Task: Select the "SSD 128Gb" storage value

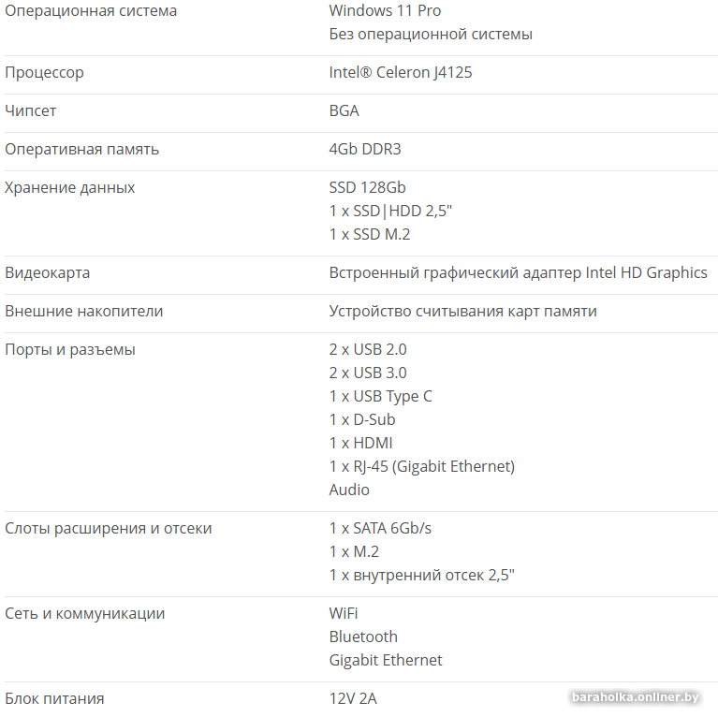Action: [367, 188]
